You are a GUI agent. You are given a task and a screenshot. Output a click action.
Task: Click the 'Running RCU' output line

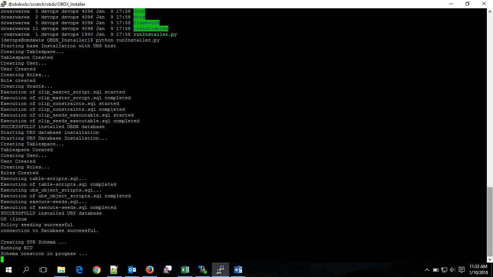click(x=17, y=248)
